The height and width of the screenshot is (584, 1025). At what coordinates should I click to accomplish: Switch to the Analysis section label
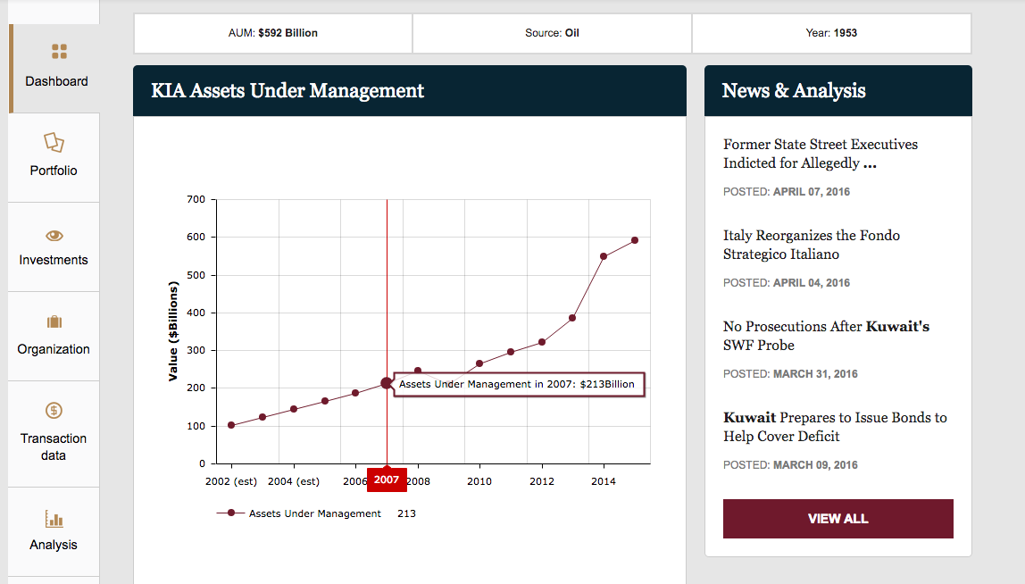tap(54, 545)
